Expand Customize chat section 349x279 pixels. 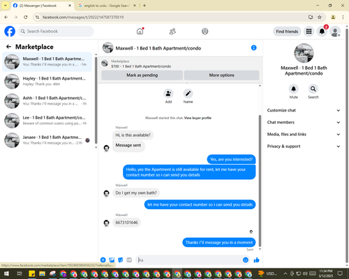point(304,110)
